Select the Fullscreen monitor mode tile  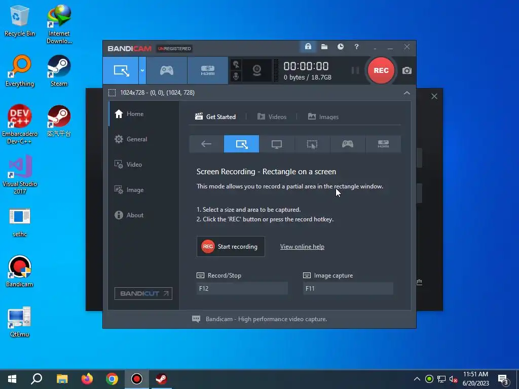tap(277, 144)
